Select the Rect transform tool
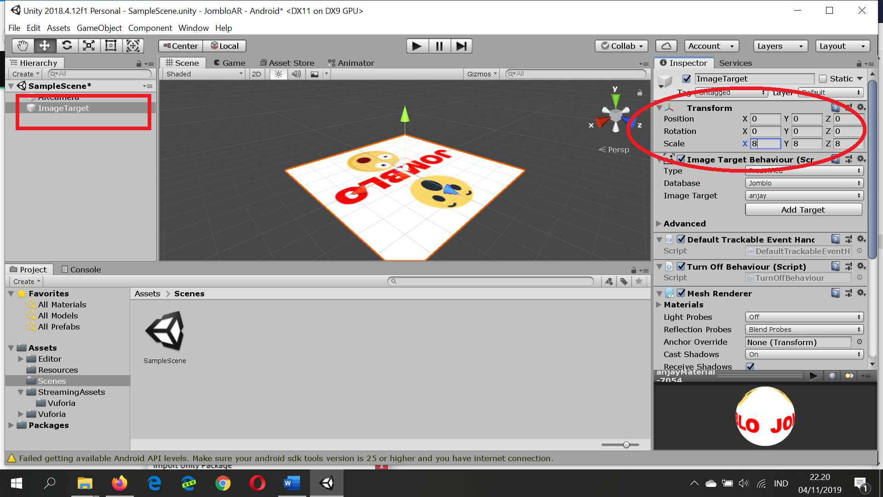 [x=111, y=46]
